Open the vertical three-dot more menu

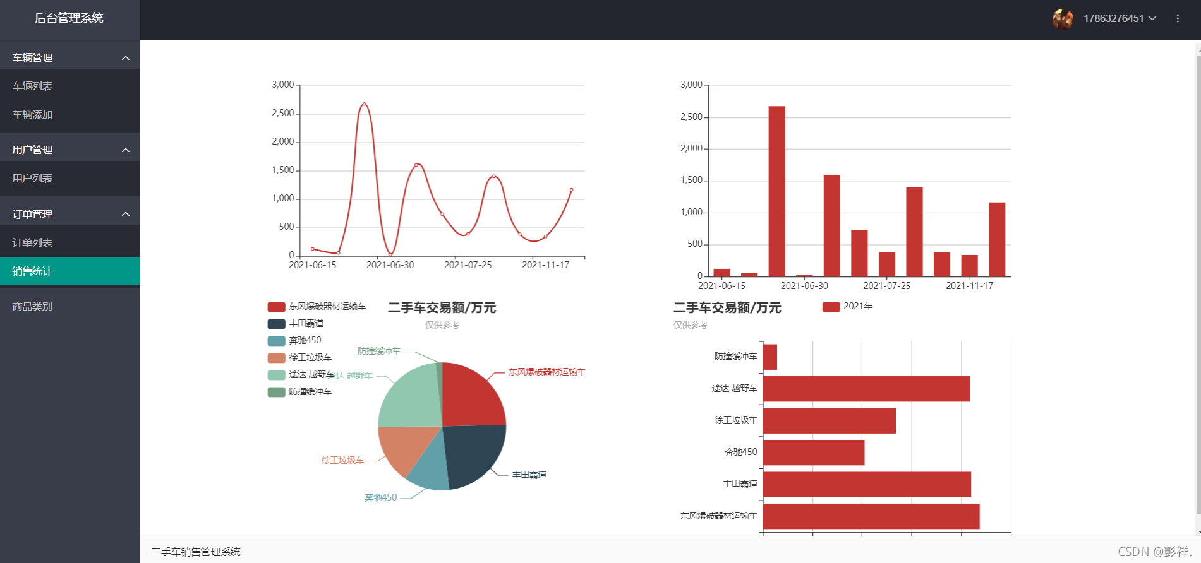coord(1178,19)
